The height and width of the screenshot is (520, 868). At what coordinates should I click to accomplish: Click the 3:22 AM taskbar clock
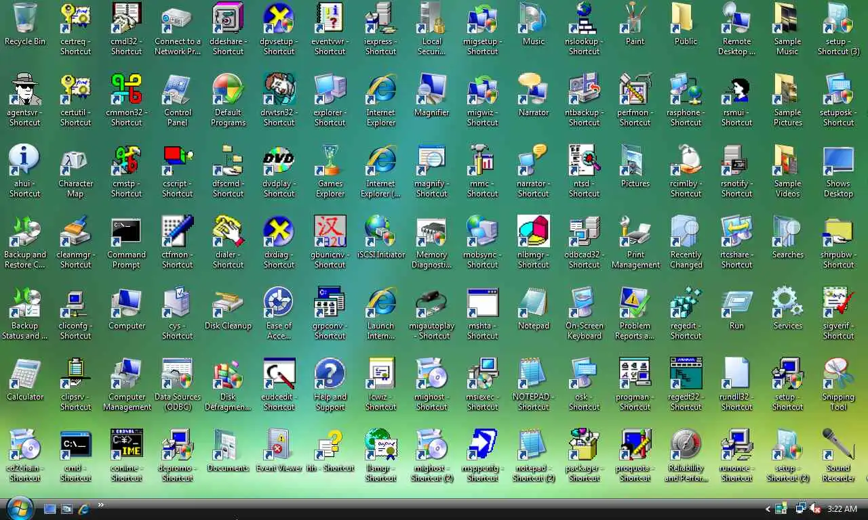click(842, 509)
